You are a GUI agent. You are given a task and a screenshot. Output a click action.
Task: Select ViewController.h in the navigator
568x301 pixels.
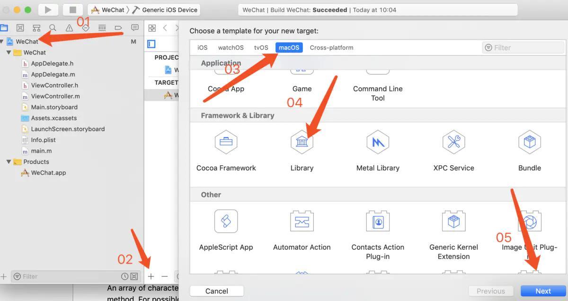pos(54,85)
